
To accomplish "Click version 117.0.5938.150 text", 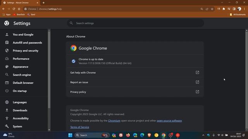I will 105,63.
